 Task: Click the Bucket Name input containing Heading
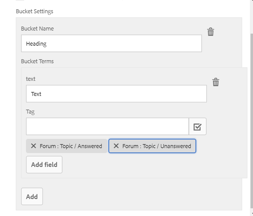[x=111, y=44]
